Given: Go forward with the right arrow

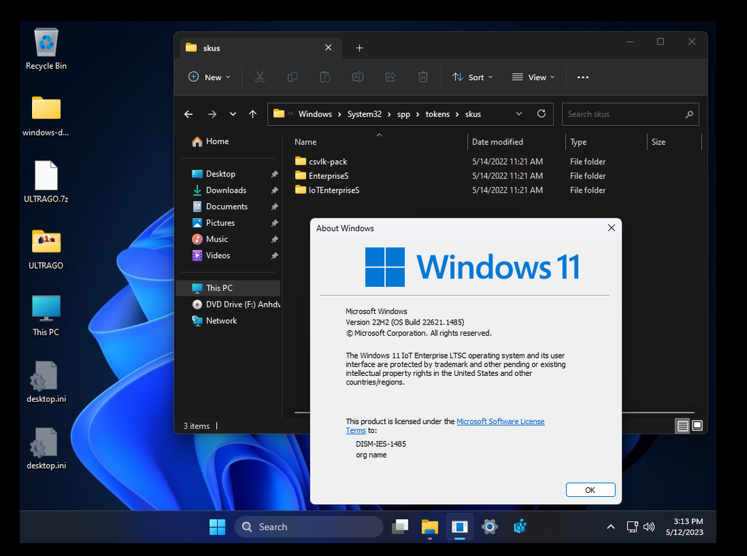Looking at the screenshot, I should (x=212, y=114).
